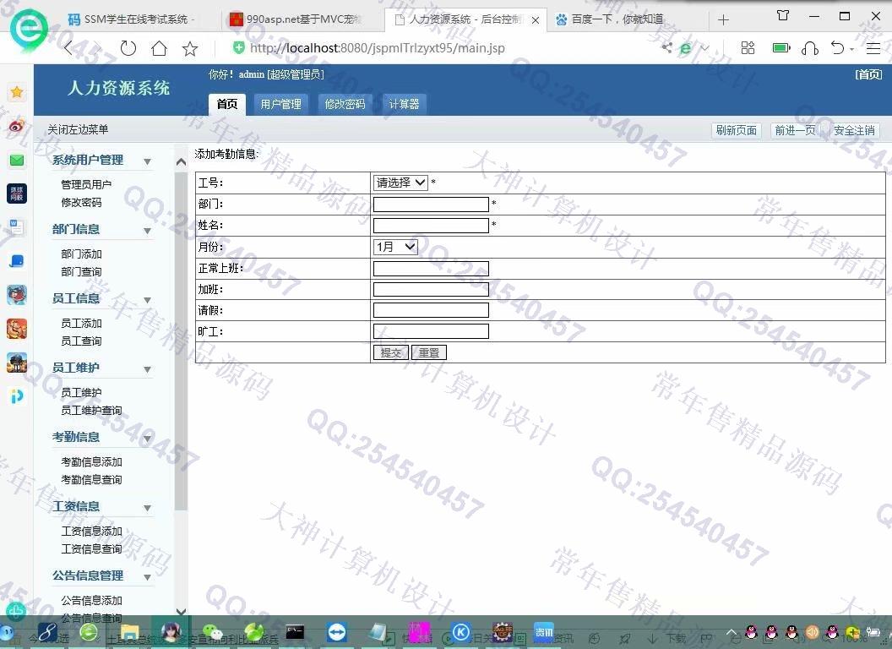Open blue chat icon in sidebar
The image size is (892, 649).
click(17, 261)
